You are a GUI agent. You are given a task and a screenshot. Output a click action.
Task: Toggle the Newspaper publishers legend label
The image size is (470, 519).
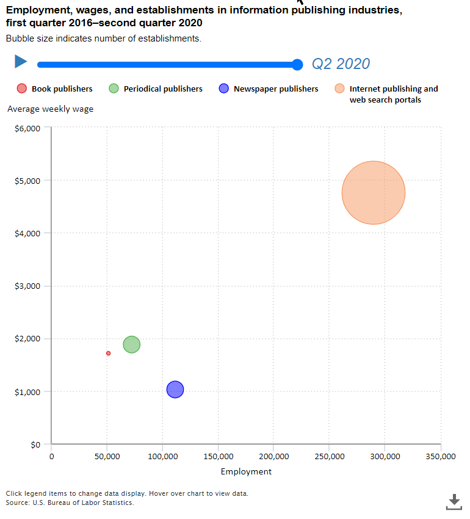pos(276,89)
